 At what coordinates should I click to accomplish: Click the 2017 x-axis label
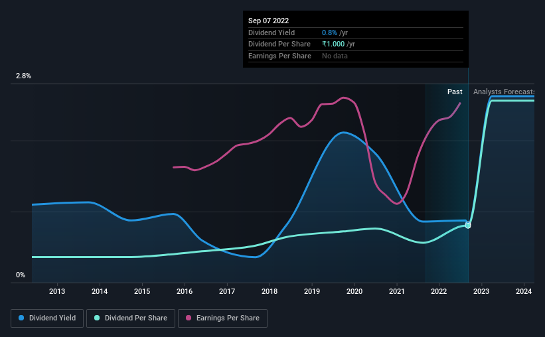[x=227, y=291]
